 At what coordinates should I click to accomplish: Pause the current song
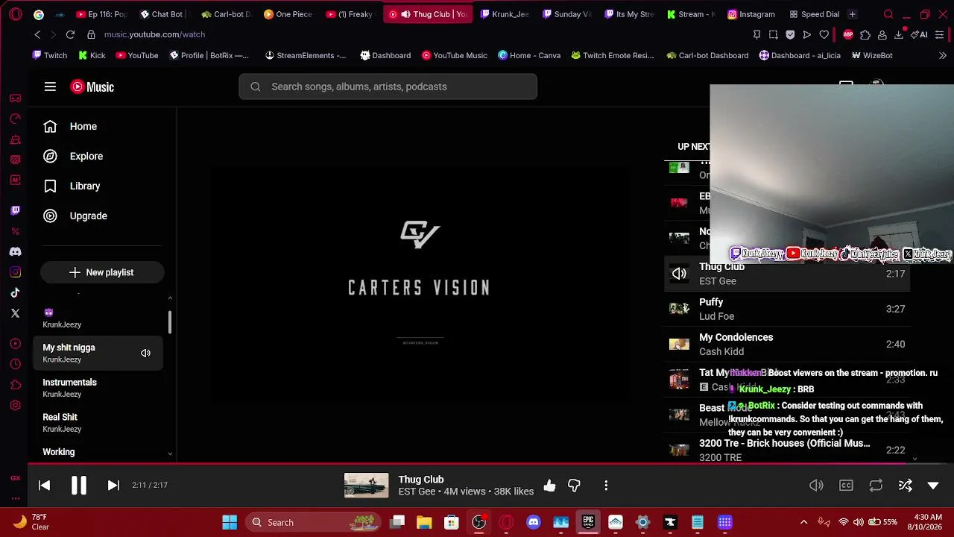78,486
